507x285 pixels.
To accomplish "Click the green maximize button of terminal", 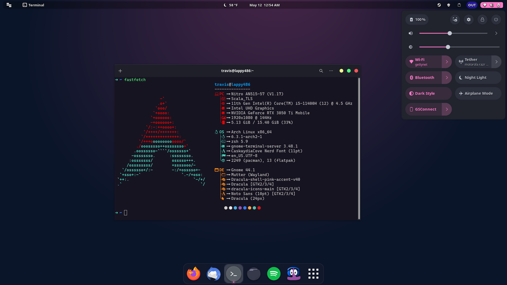I will 349,71.
